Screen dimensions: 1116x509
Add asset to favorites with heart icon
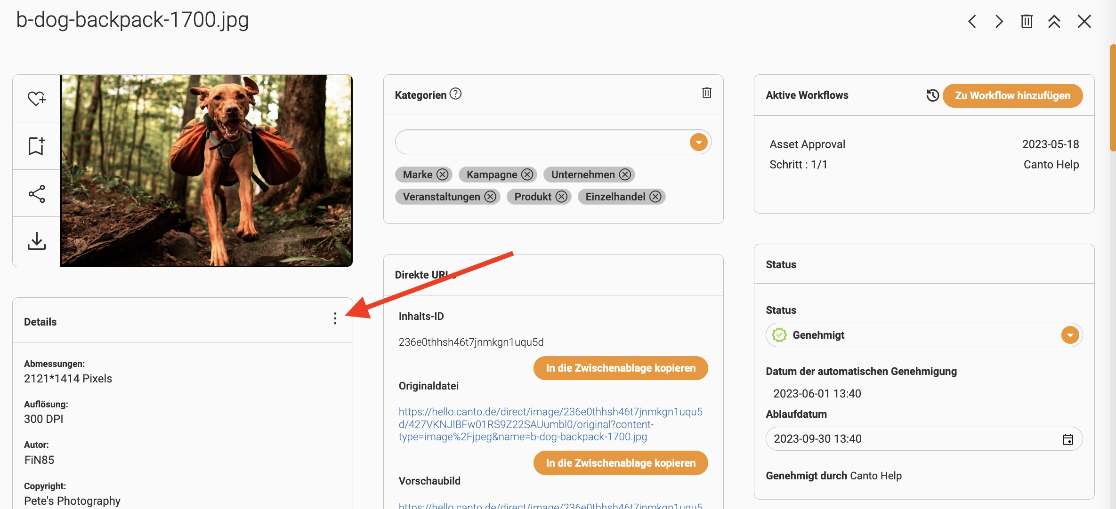(x=36, y=98)
